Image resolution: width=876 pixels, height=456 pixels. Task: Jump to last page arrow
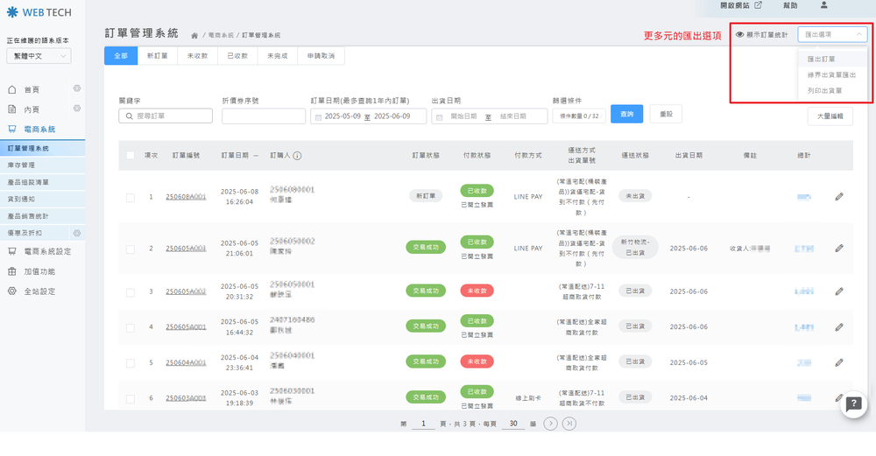click(x=569, y=424)
